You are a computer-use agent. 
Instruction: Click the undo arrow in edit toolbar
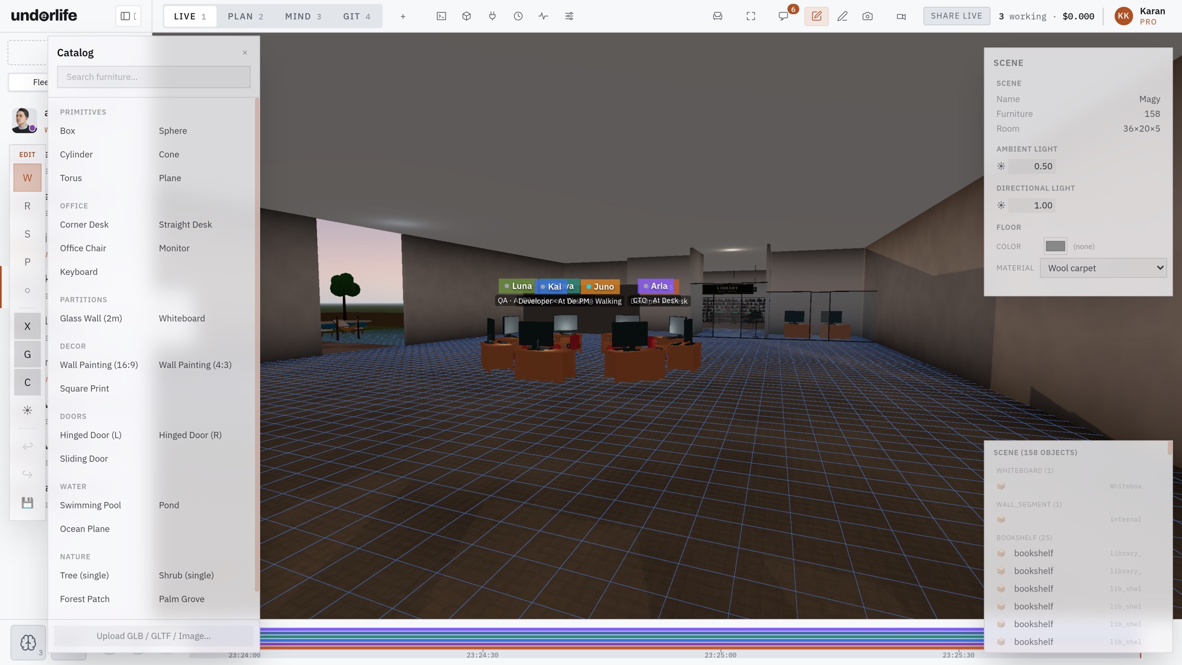[27, 446]
